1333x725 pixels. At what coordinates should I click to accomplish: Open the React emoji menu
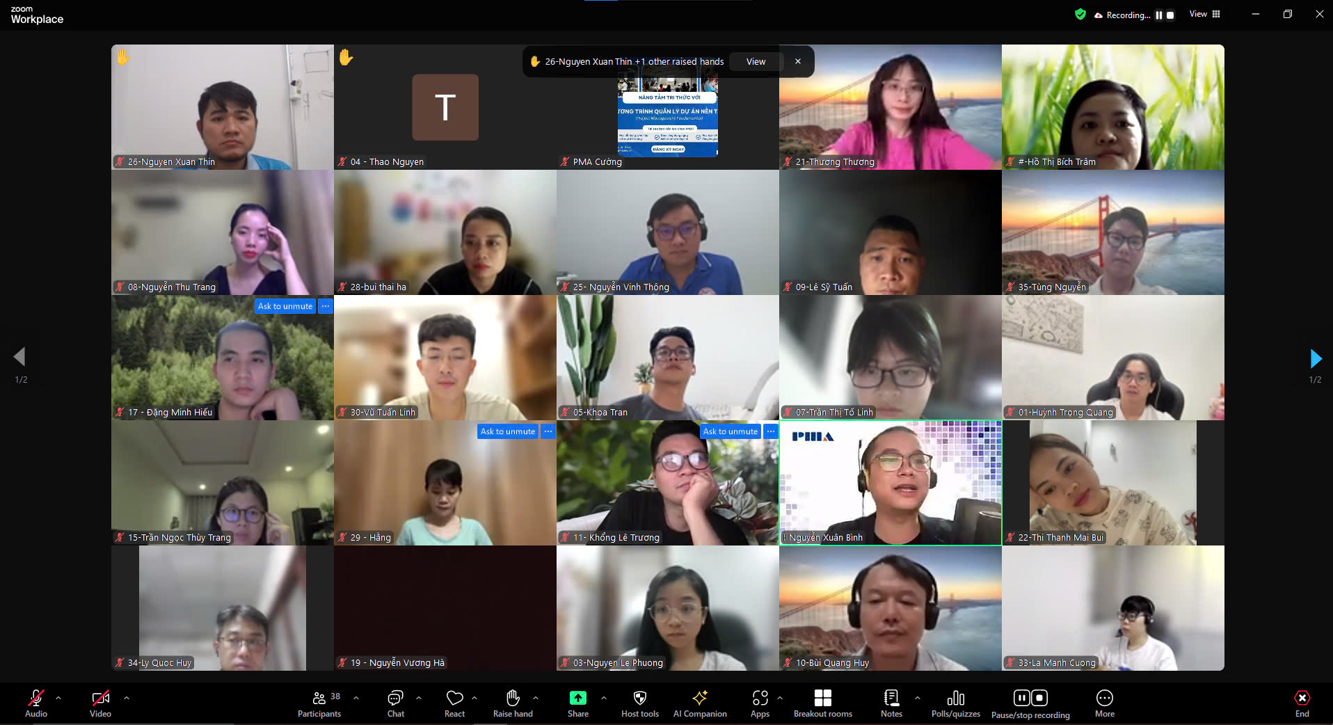(x=454, y=703)
